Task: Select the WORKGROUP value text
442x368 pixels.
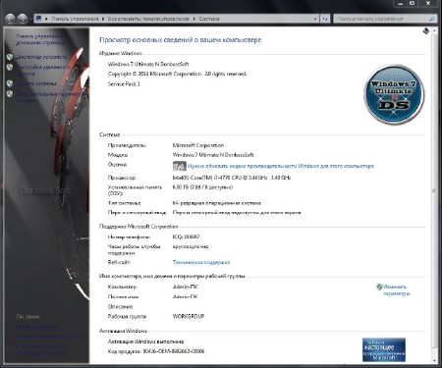Action: pyautogui.click(x=189, y=316)
